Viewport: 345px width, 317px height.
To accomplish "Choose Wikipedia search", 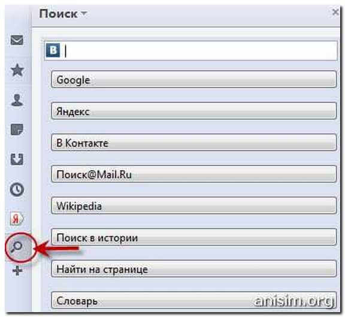I will click(x=194, y=206).
